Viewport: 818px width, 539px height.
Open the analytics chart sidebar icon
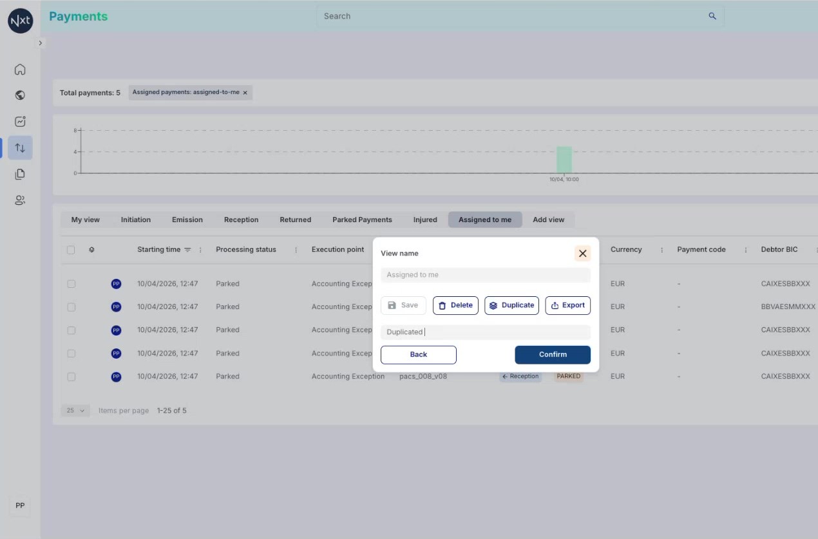(20, 122)
